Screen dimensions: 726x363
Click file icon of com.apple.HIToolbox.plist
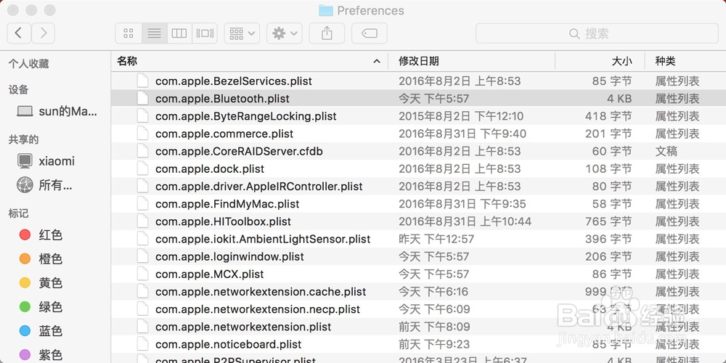(142, 221)
